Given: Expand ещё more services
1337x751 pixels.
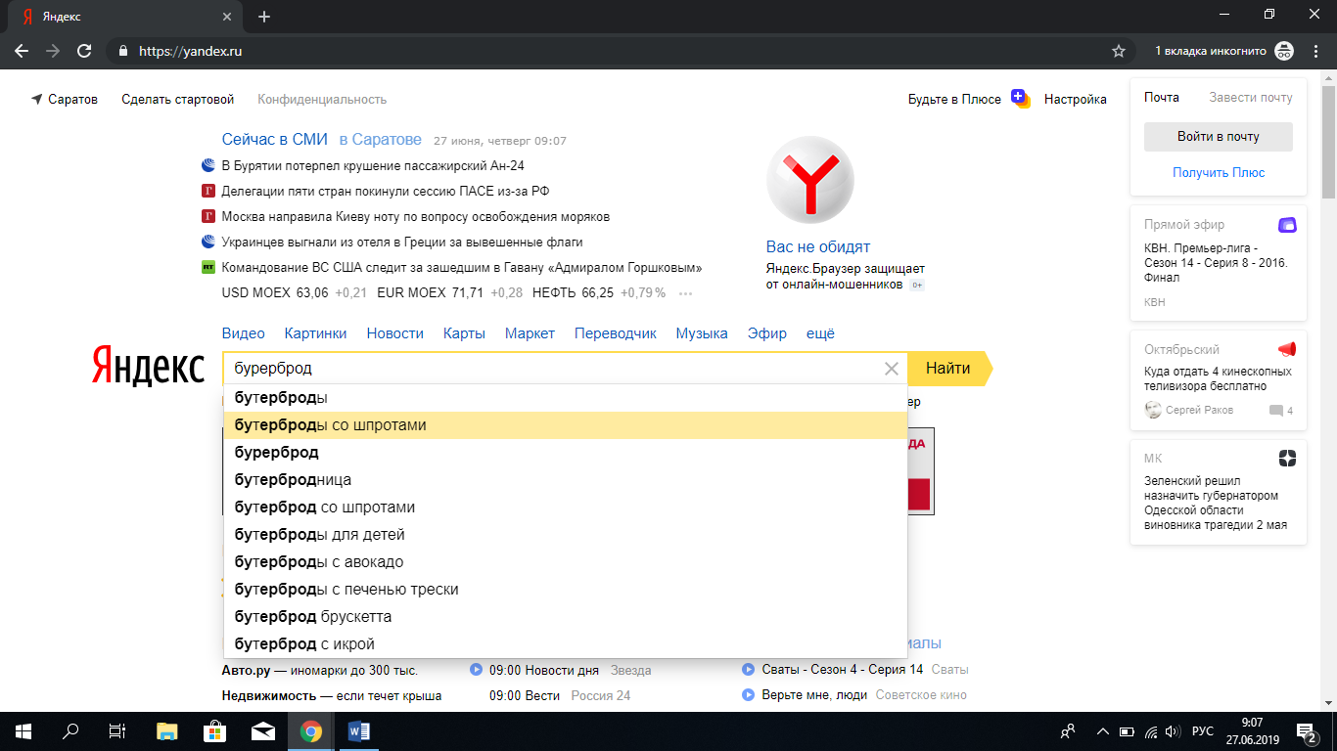Looking at the screenshot, I should pos(820,333).
